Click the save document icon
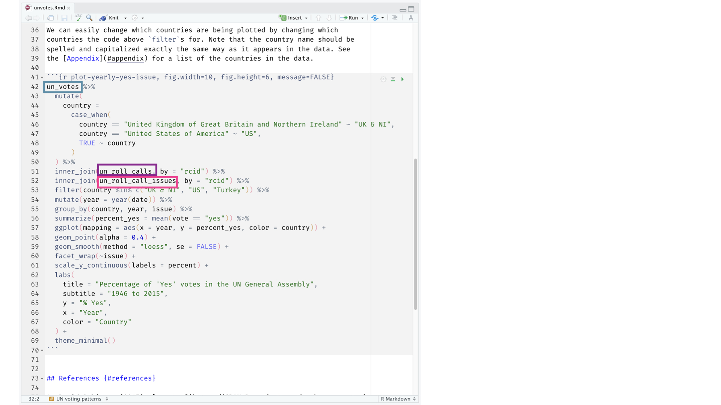Image resolution: width=721 pixels, height=405 pixels. (x=64, y=18)
